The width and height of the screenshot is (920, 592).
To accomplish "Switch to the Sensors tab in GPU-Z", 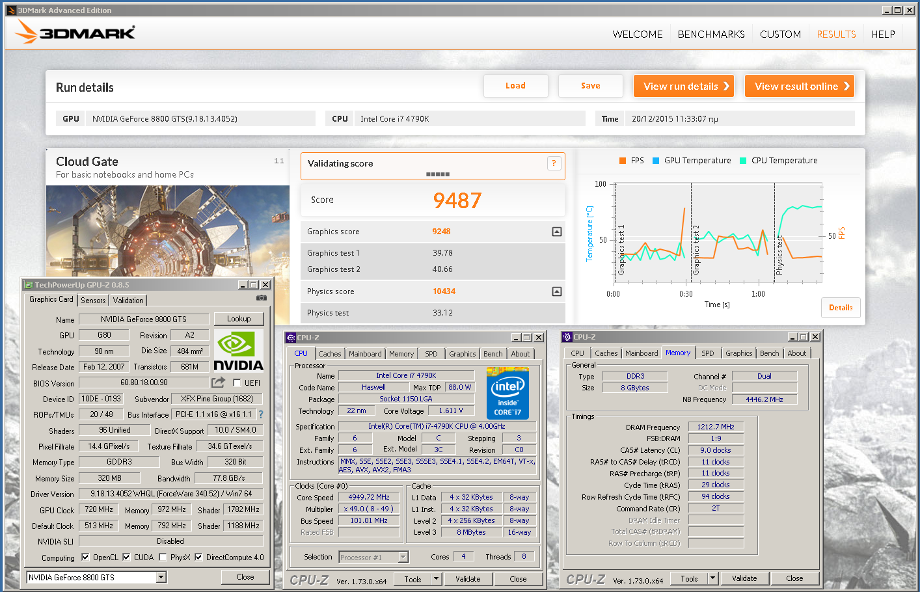I will pyautogui.click(x=93, y=301).
